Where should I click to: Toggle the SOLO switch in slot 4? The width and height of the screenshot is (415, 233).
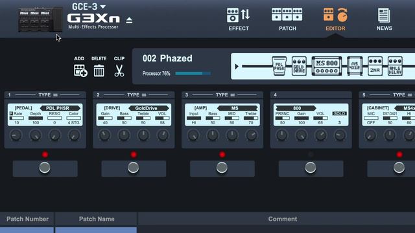(x=339, y=114)
